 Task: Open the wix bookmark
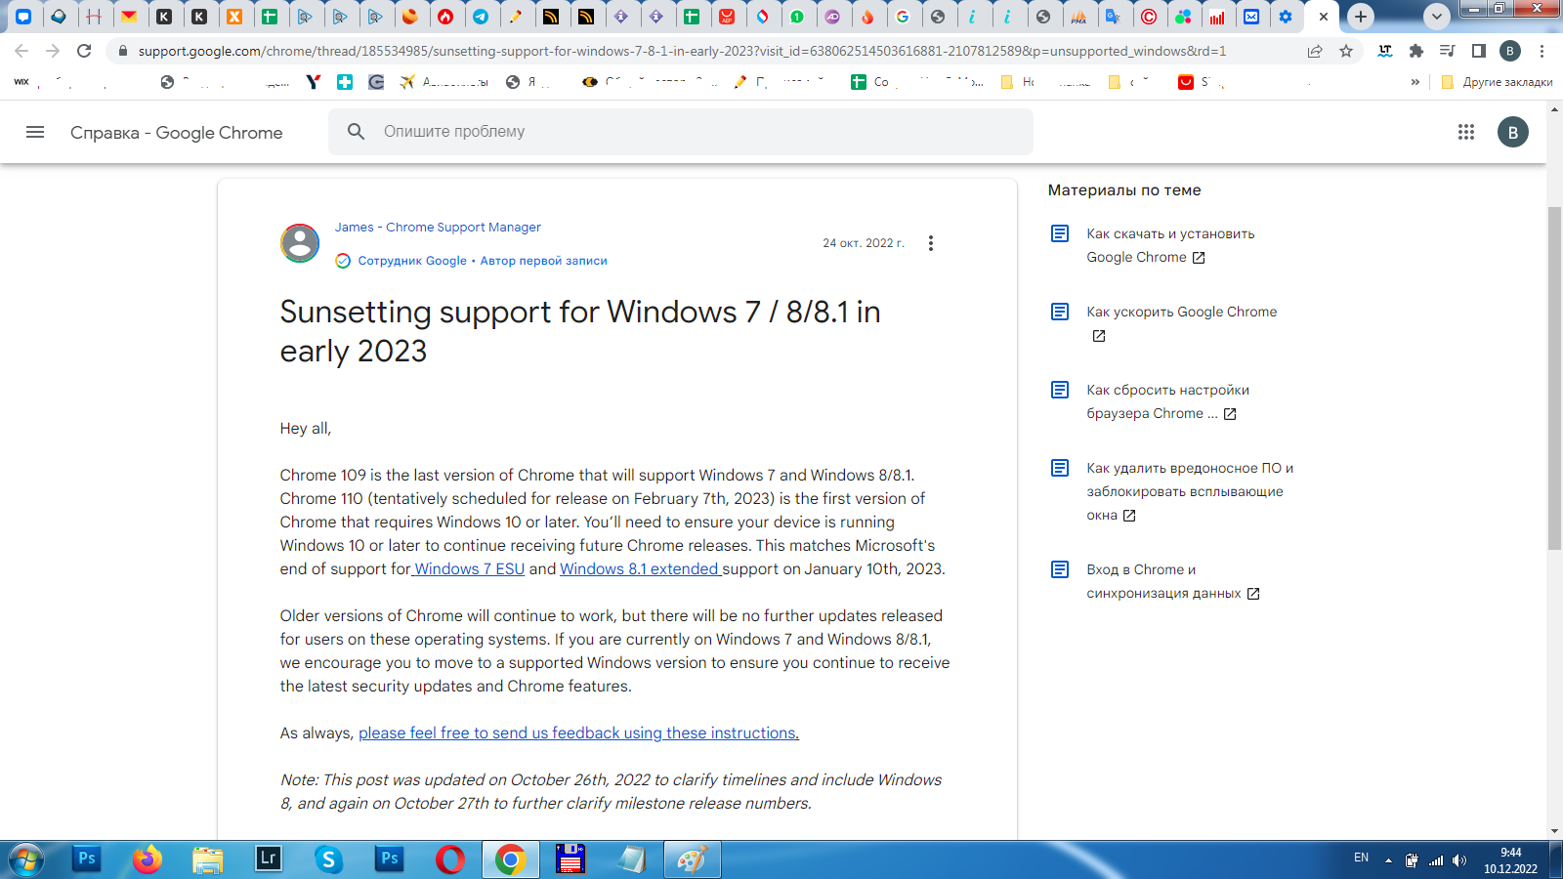21,82
